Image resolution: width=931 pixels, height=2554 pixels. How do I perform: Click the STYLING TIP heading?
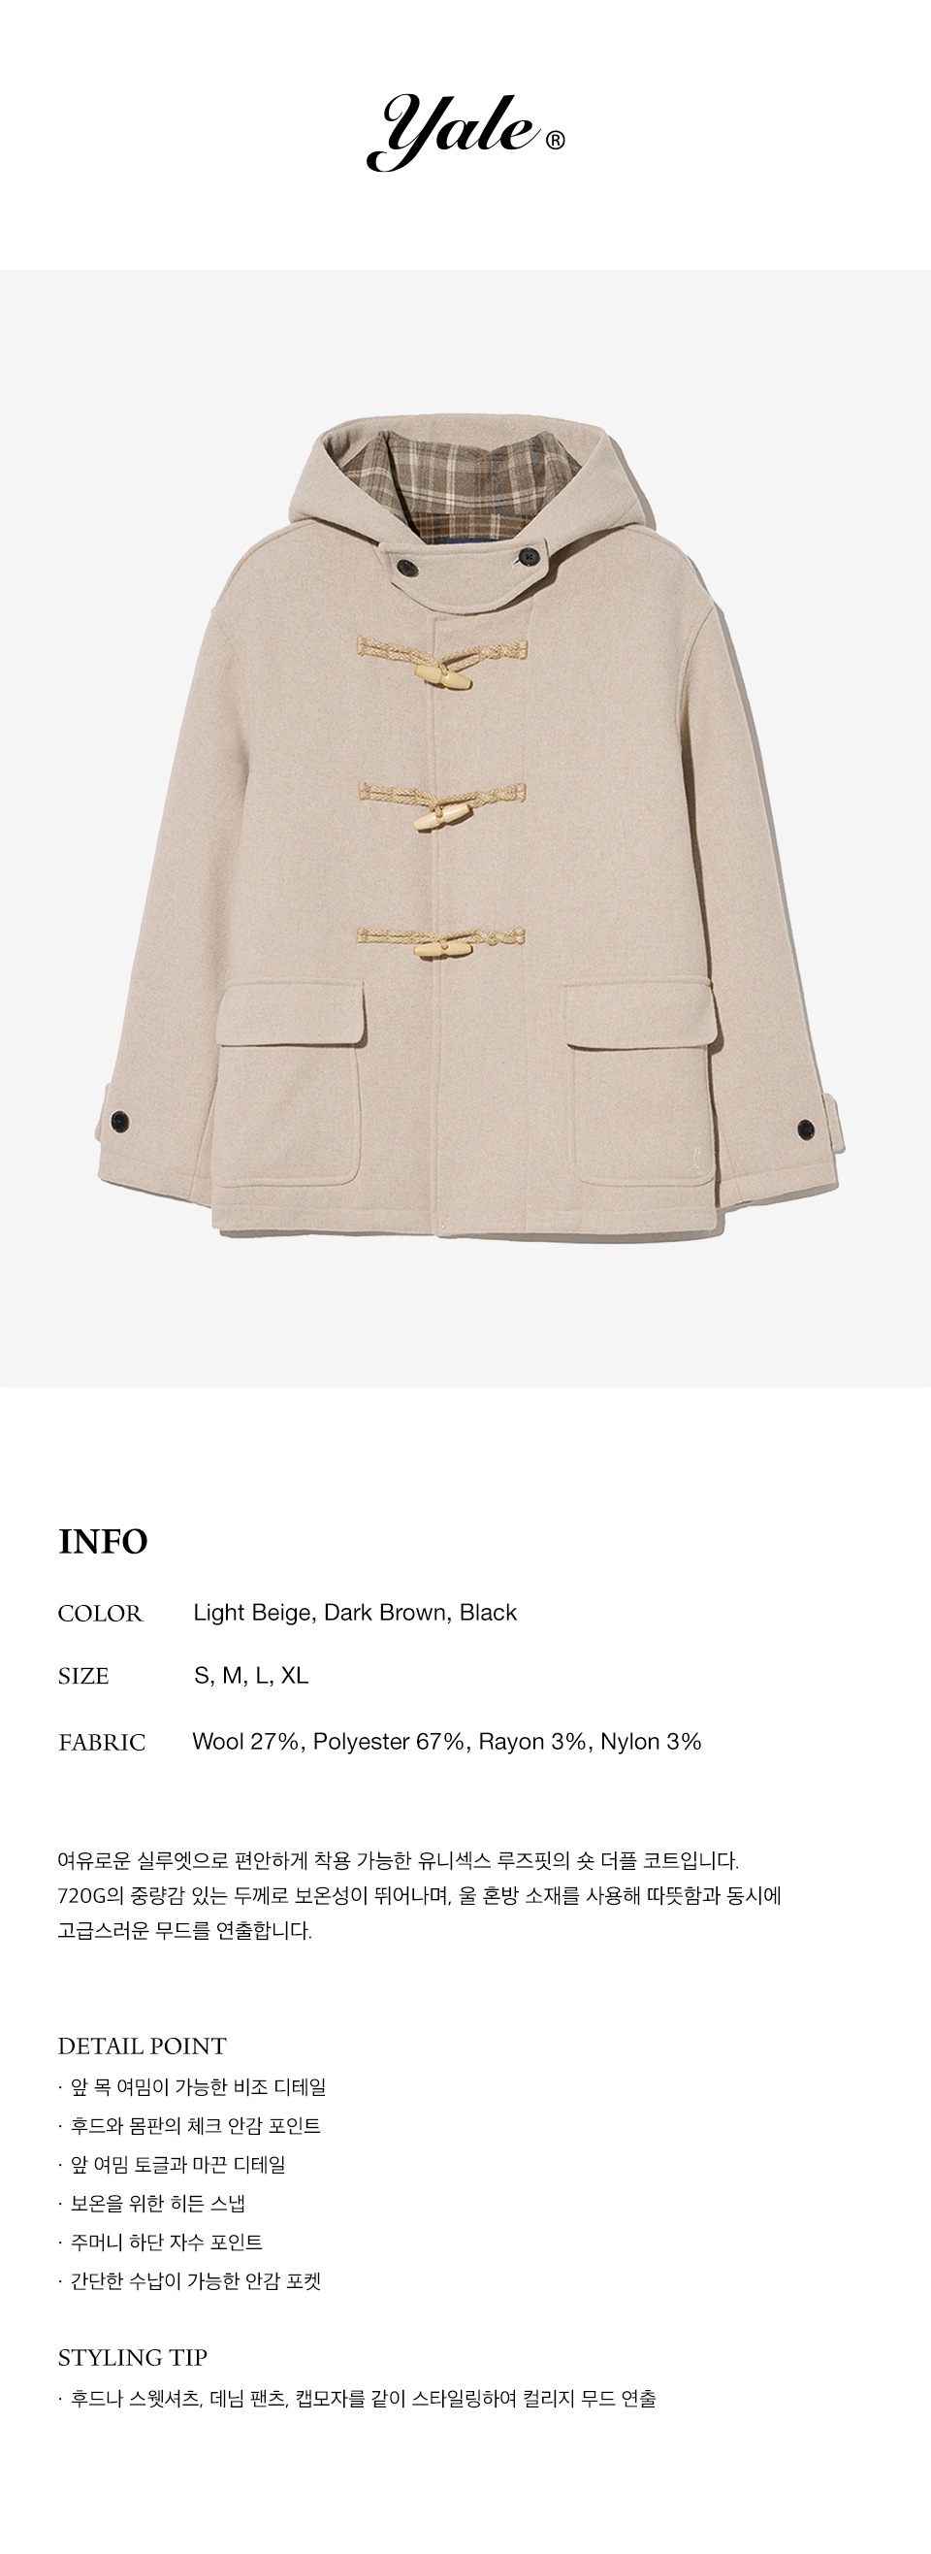133,2357
